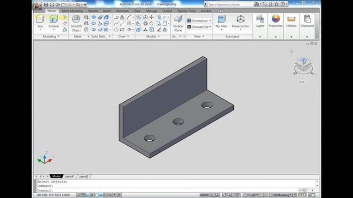Expand the Modeling panel dropdown
Image resolution: width=353 pixels, height=198 pixels.
coord(58,36)
